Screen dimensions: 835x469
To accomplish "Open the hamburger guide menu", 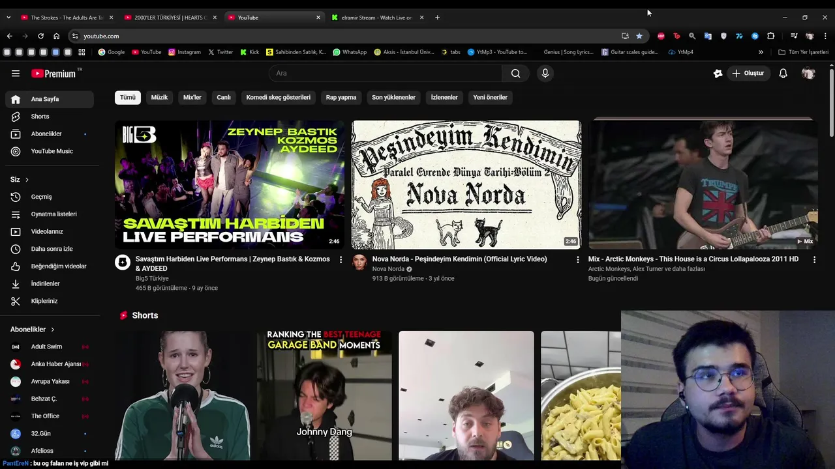I will pos(16,74).
